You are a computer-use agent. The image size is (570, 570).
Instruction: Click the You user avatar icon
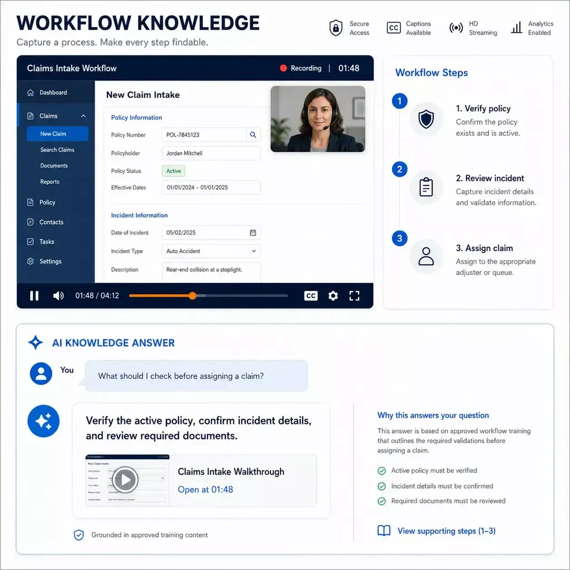click(x=41, y=374)
